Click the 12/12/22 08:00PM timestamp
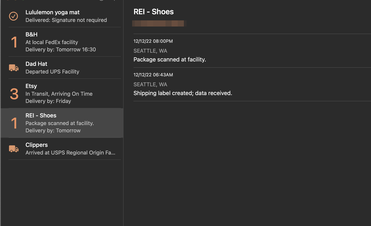The height and width of the screenshot is (226, 371). [x=153, y=41]
